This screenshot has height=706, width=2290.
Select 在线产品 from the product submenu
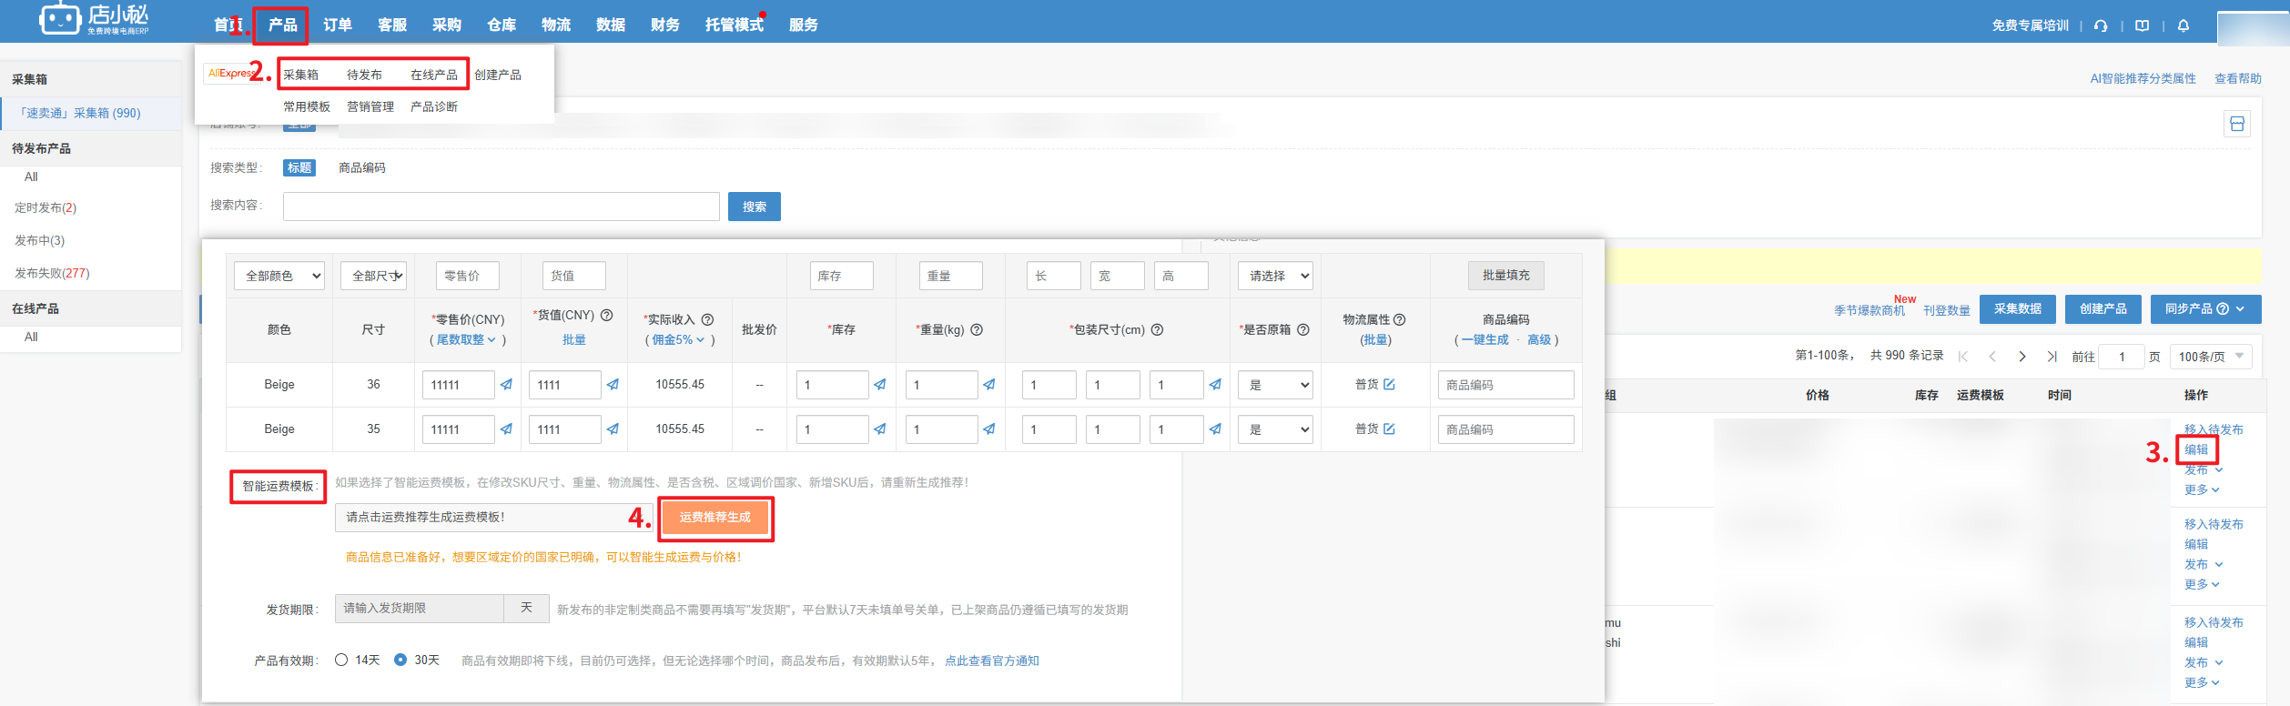click(x=434, y=75)
